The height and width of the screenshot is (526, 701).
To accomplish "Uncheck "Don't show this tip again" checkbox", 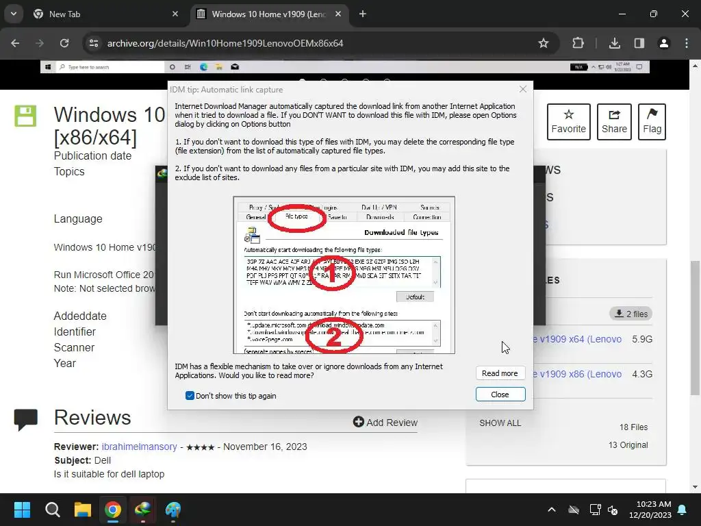I will pos(190,395).
